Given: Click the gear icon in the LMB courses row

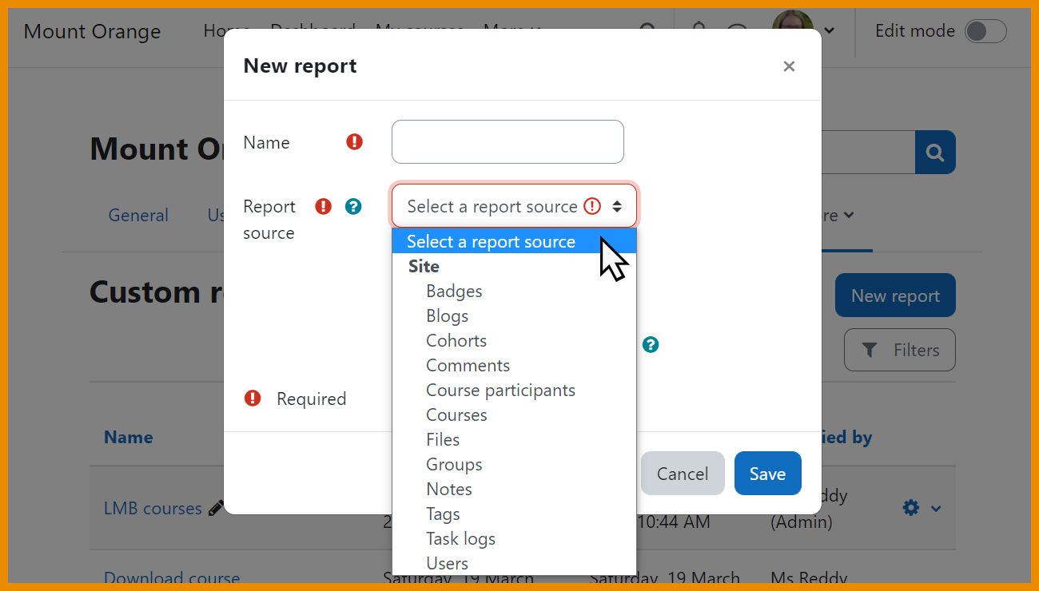Looking at the screenshot, I should [910, 507].
